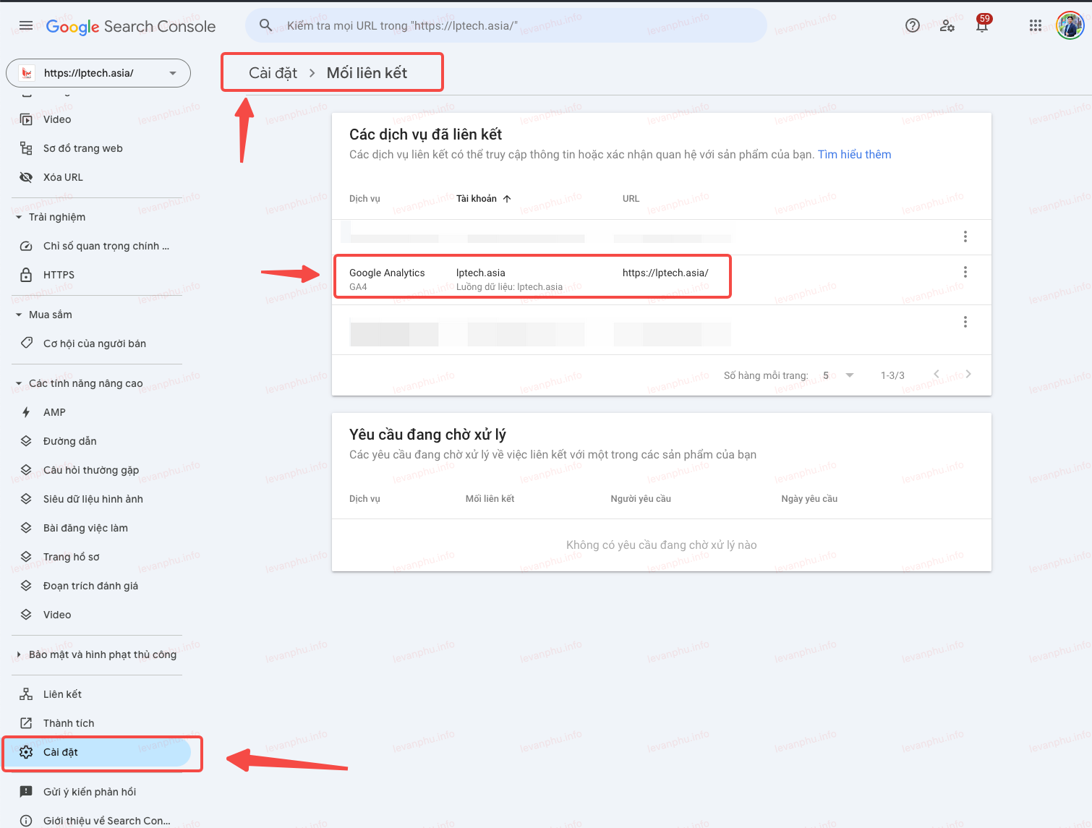Click the Dịch vụ column header in linked services
Viewport: 1092px width, 828px height.
[364, 199]
